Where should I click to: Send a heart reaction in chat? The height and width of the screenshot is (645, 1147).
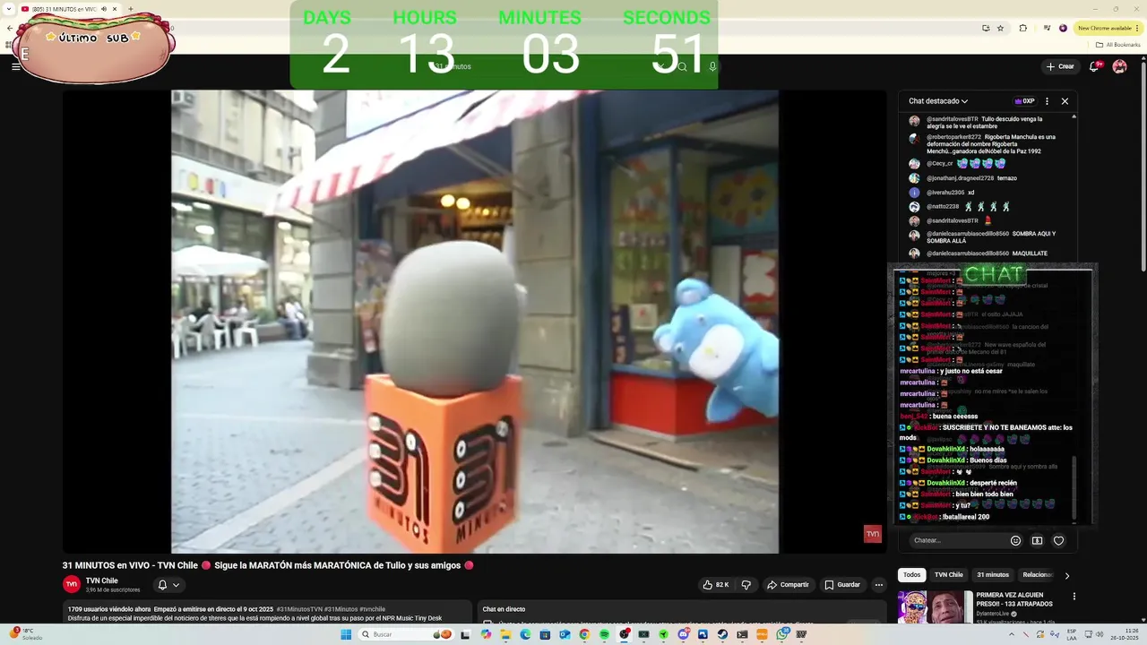[1058, 540]
